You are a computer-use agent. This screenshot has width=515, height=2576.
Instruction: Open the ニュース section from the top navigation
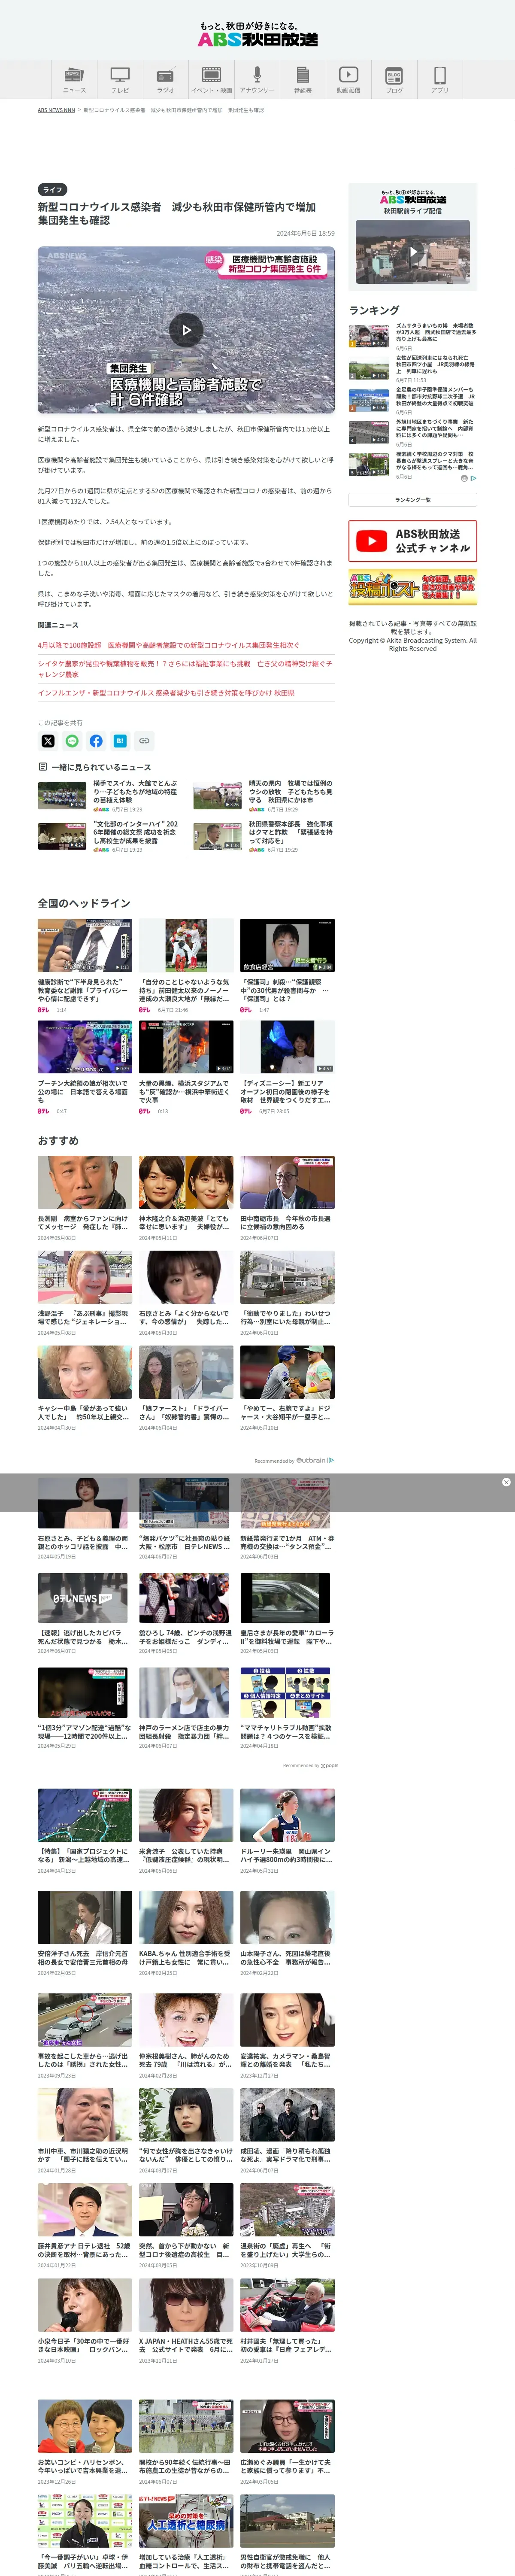click(x=74, y=79)
